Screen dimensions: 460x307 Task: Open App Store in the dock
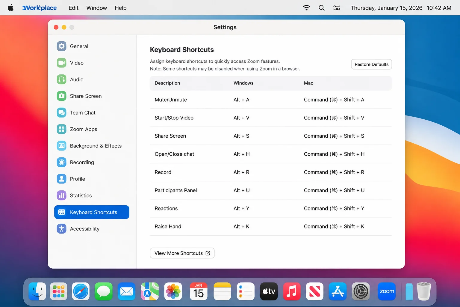(338, 291)
